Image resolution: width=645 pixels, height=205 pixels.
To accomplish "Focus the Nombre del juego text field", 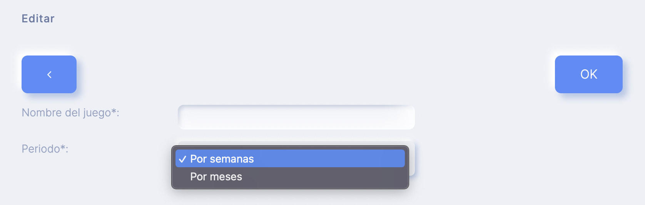I will click(296, 117).
